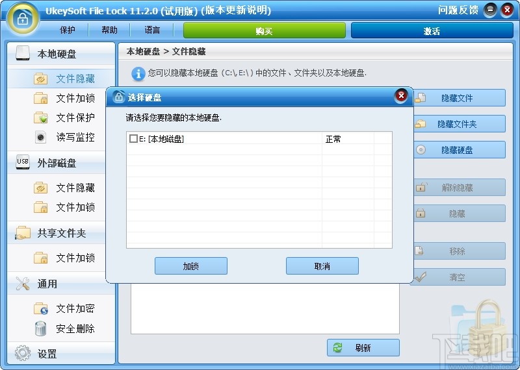Click the gear icon beside 设置
This screenshot has width=520, height=370.
[23, 353]
